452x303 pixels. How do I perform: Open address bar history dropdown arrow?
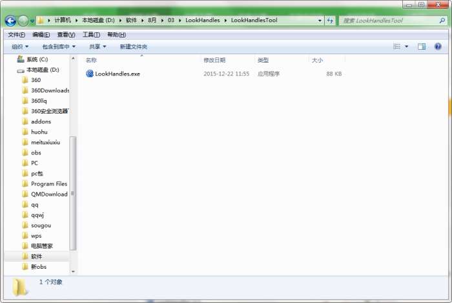tap(320, 21)
